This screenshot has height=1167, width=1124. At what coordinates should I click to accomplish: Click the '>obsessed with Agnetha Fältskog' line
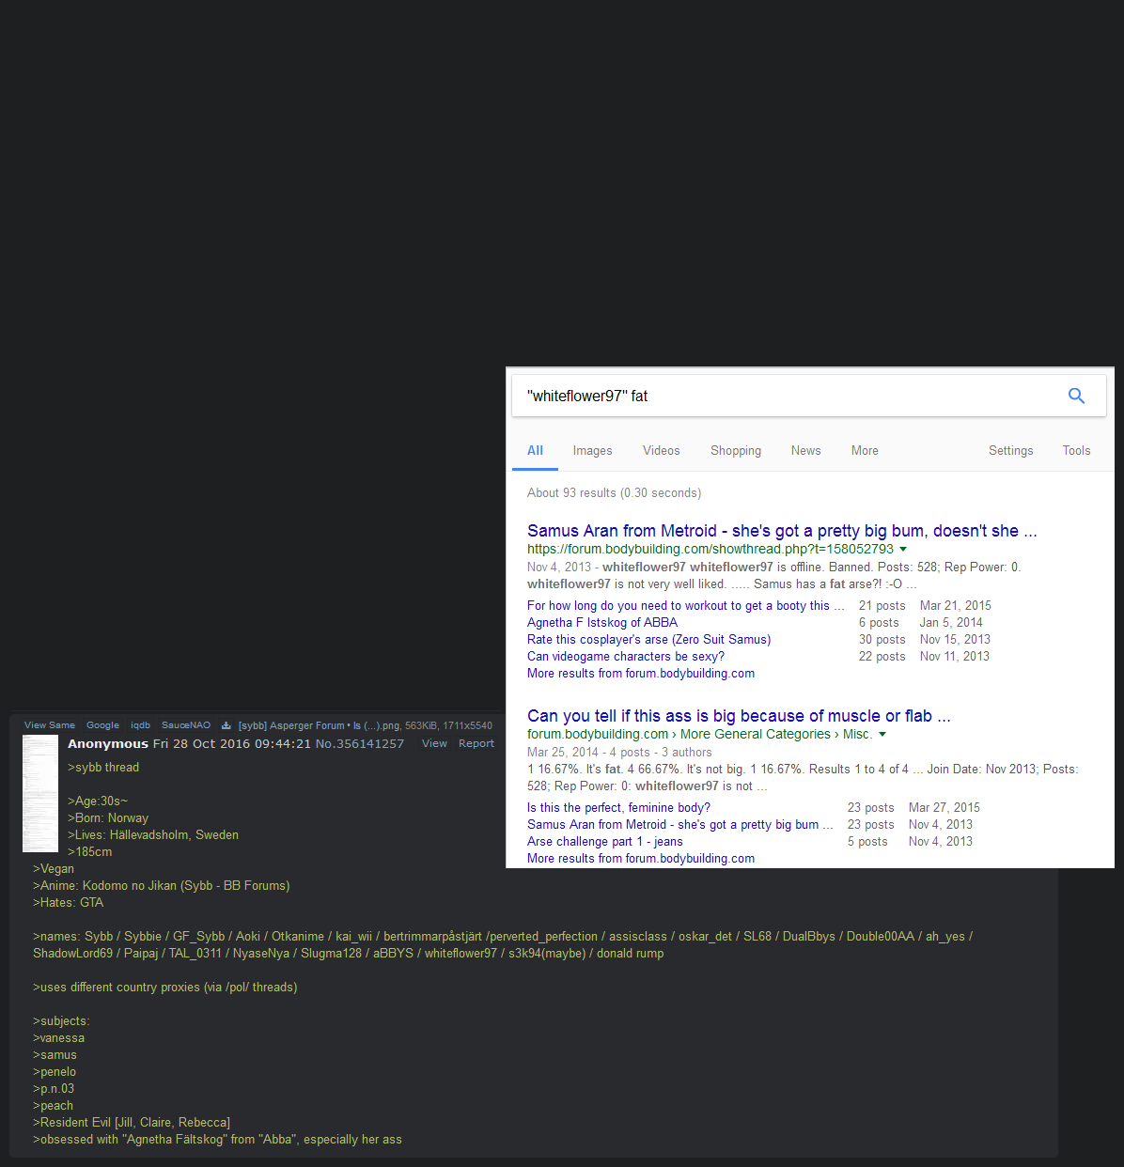217,1140
